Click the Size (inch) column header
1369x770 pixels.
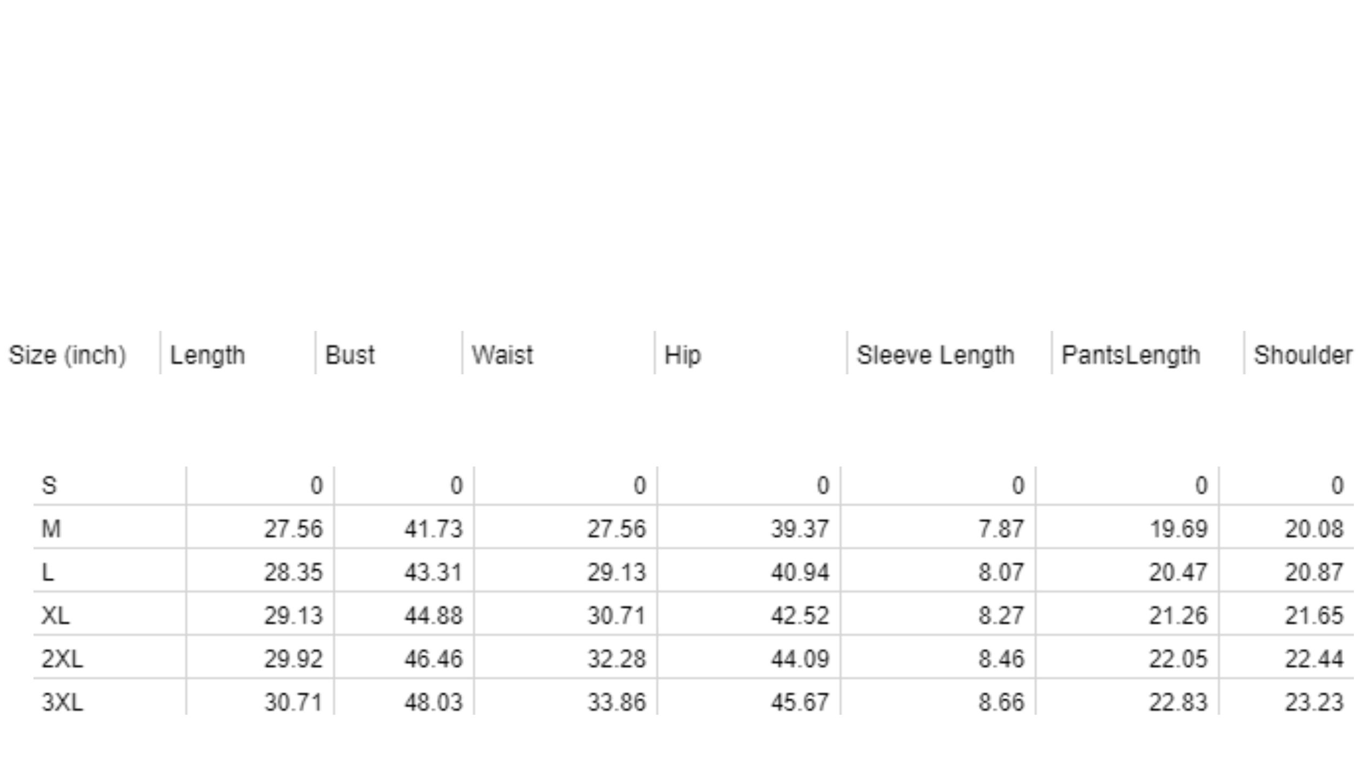(68, 355)
